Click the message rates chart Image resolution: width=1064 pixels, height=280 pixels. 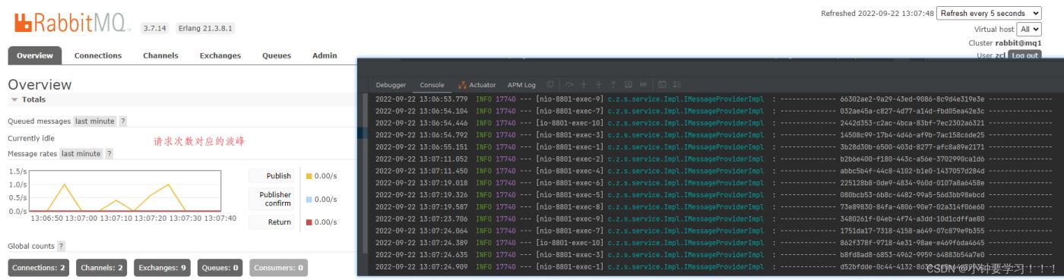tap(125, 190)
